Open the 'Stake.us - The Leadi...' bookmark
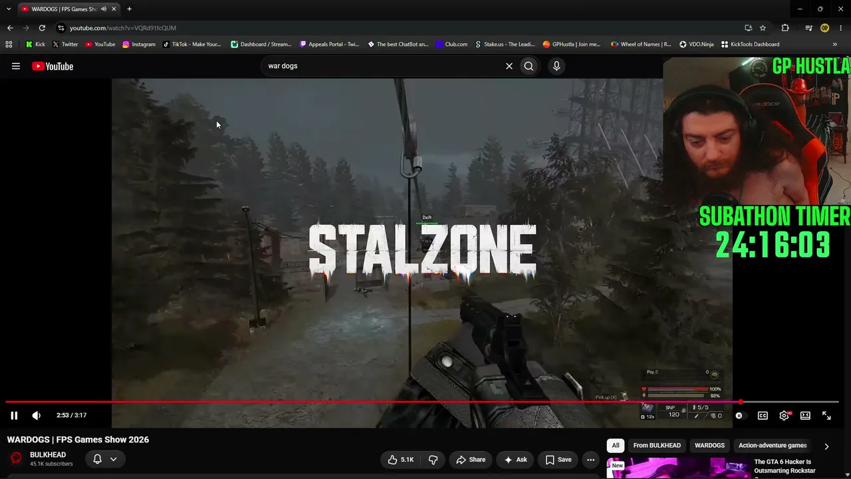This screenshot has height=479, width=851. (505, 45)
